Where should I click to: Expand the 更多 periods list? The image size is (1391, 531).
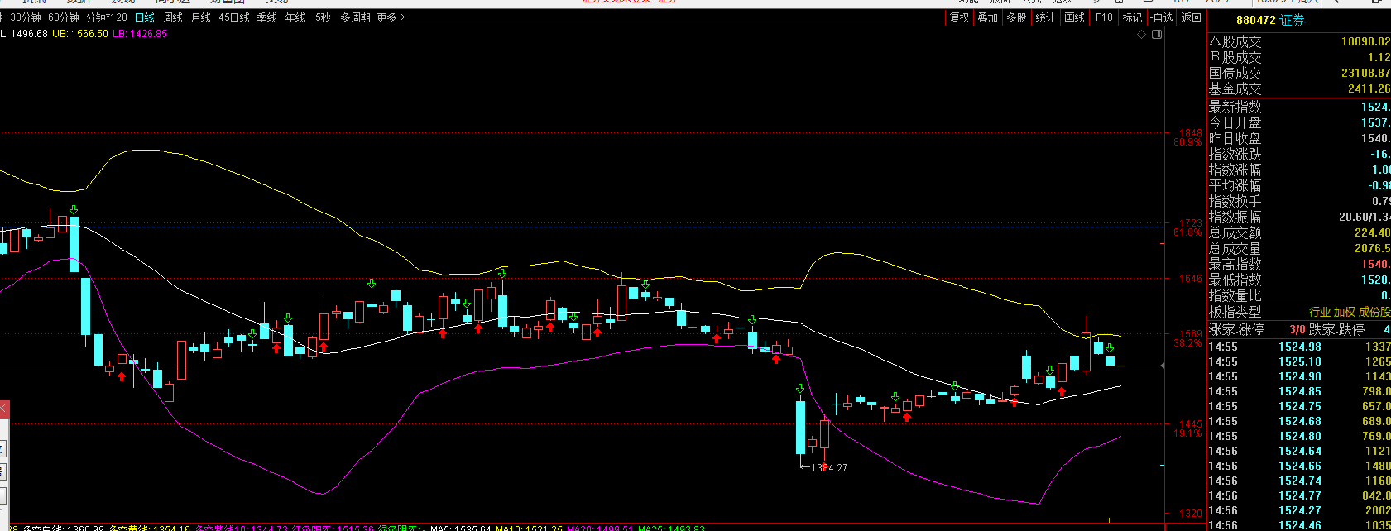point(391,17)
